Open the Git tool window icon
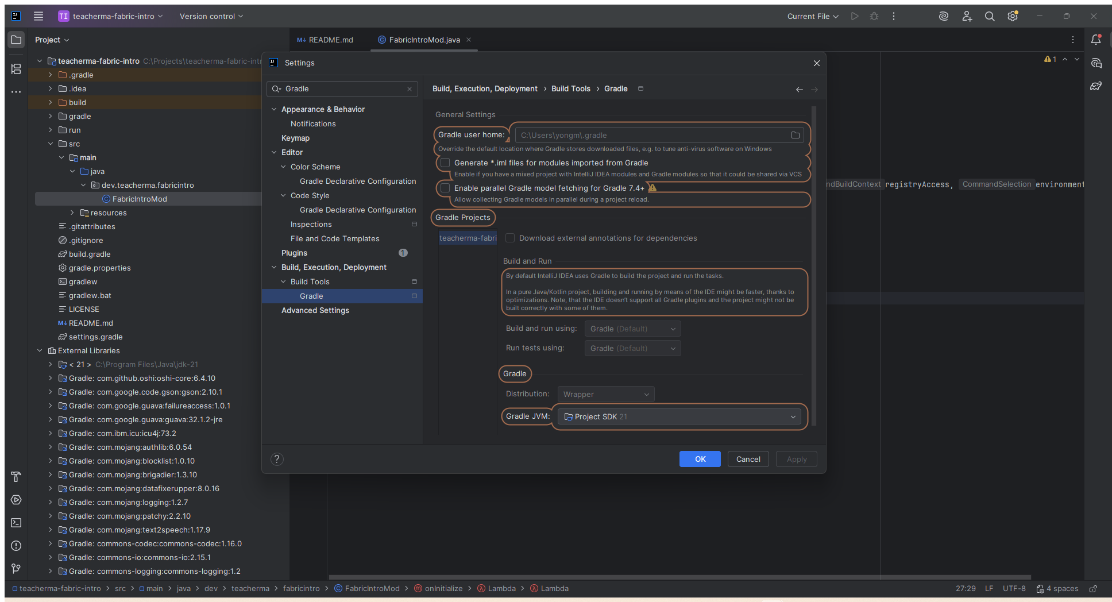 click(16, 569)
